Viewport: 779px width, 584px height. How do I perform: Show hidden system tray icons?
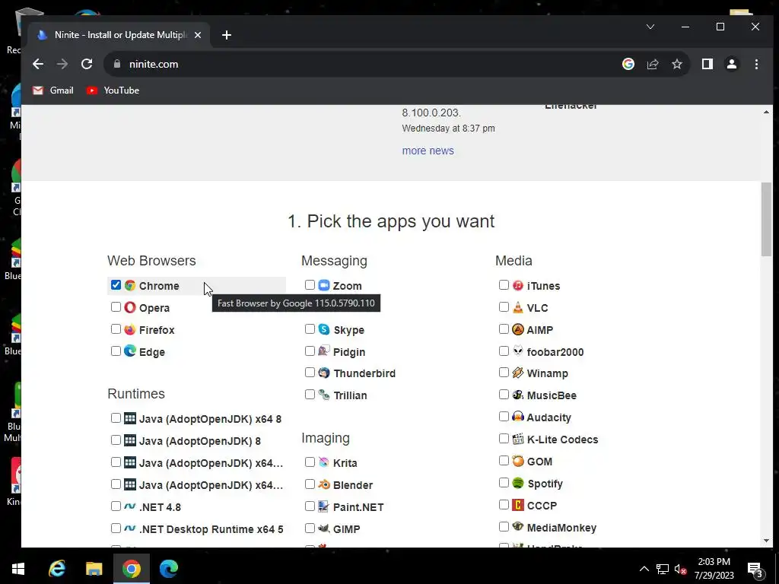click(x=644, y=569)
